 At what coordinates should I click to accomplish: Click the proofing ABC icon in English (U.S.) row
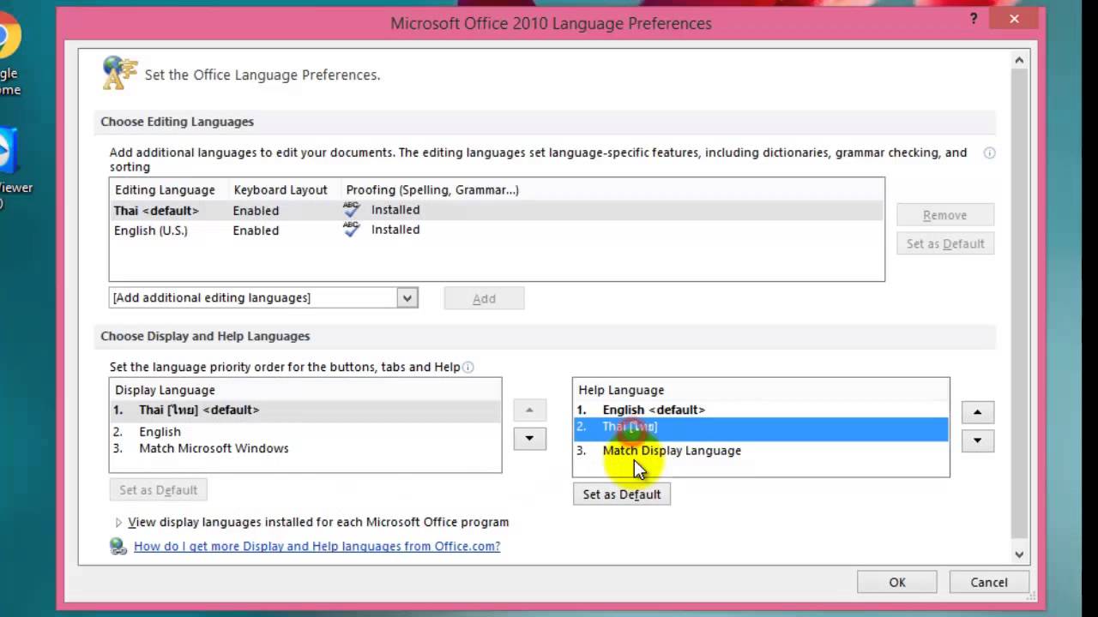(x=351, y=230)
